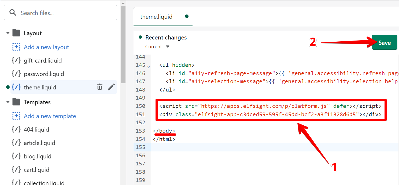Click the dashed-square icon beside Add a new layout
The width and height of the screenshot is (399, 185).
pos(16,47)
